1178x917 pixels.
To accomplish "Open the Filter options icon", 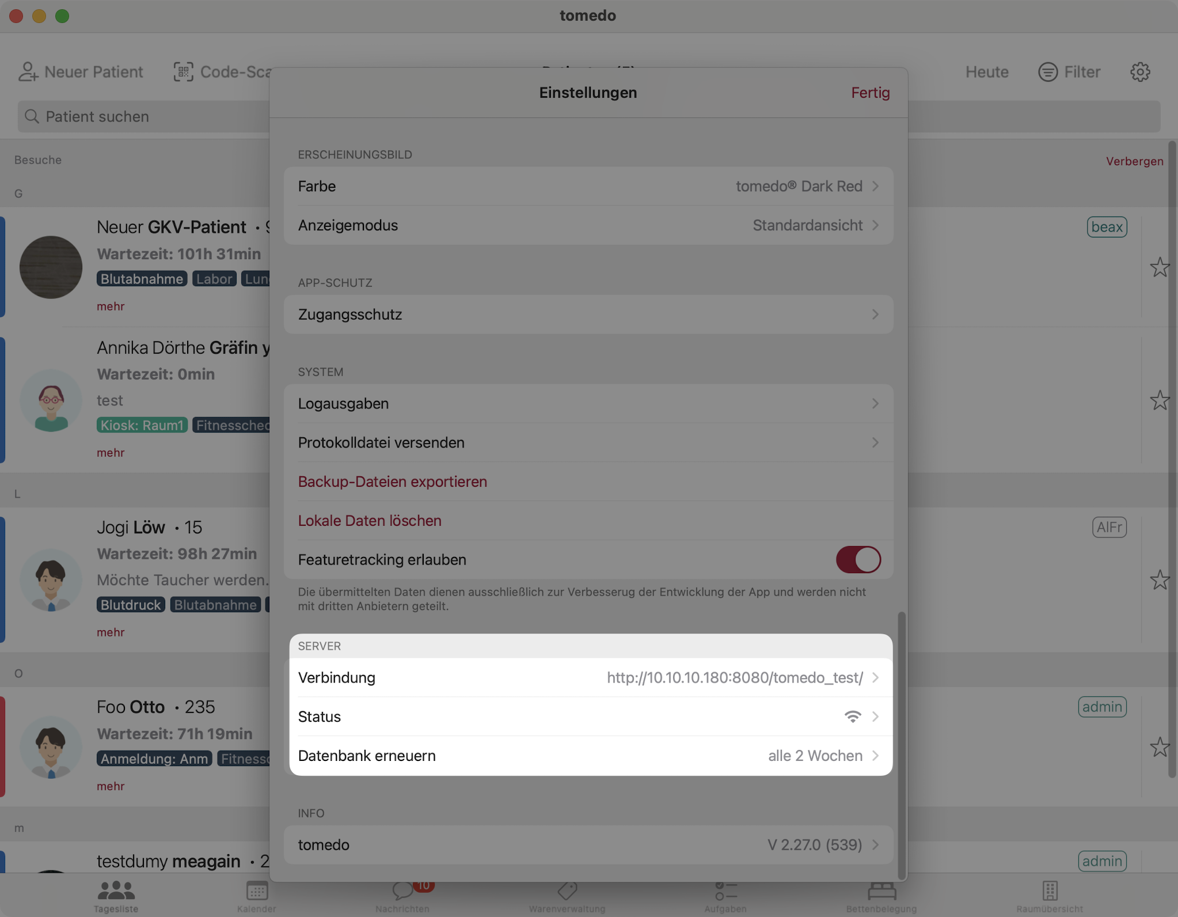I will 1048,72.
